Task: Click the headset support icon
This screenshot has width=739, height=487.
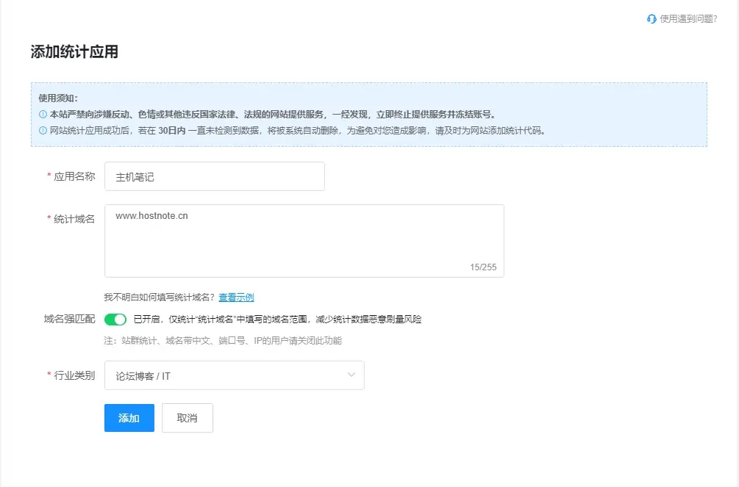Action: point(651,19)
